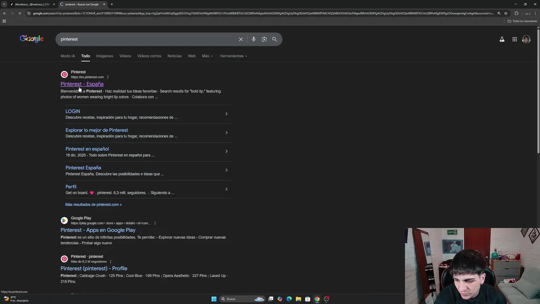Go back with browser back arrow
The height and width of the screenshot is (304, 540).
point(4,13)
